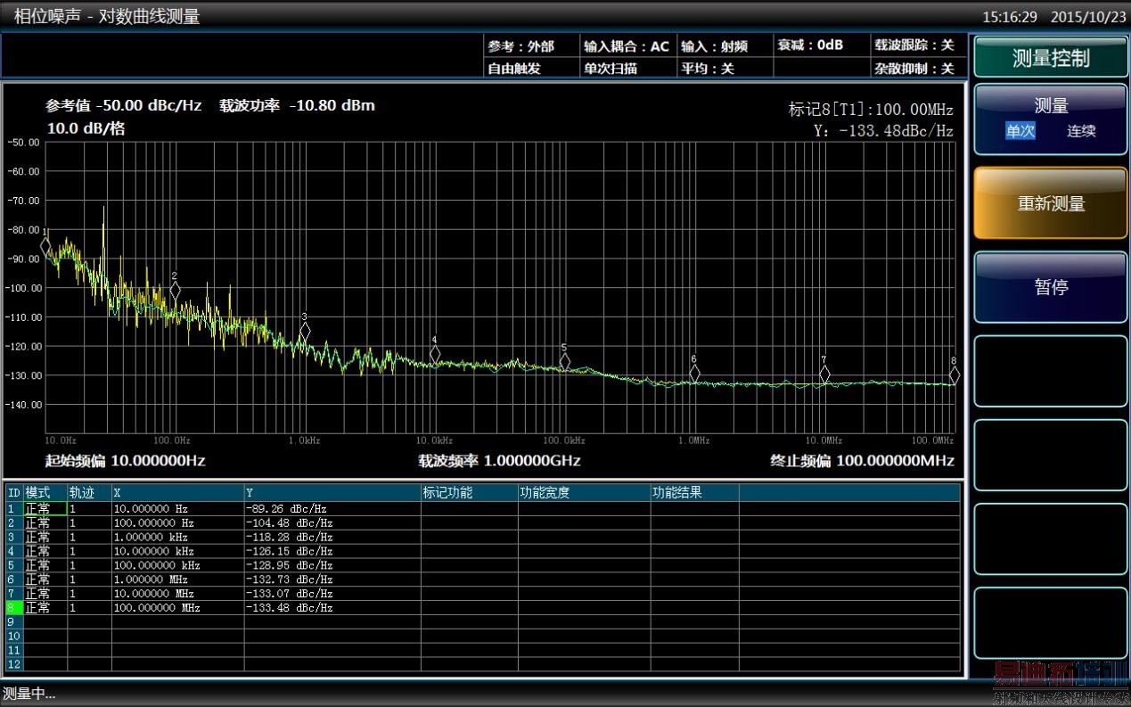Viewport: 1131px width, 707px height.
Task: Select marker 2 diamond on the trace
Action: coord(175,290)
